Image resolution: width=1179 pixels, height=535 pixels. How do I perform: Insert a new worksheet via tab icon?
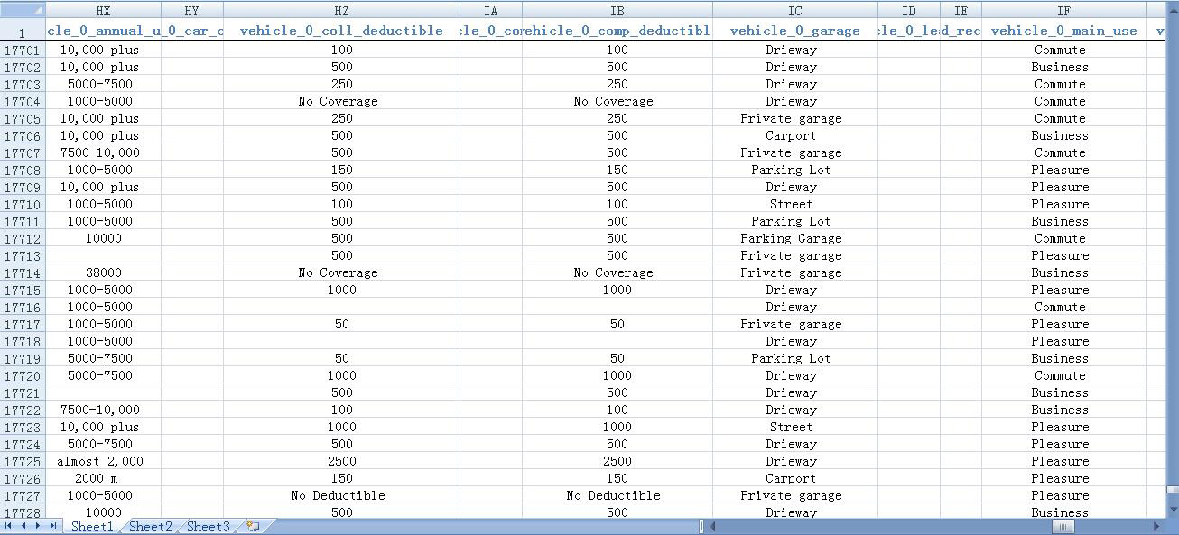[x=253, y=526]
